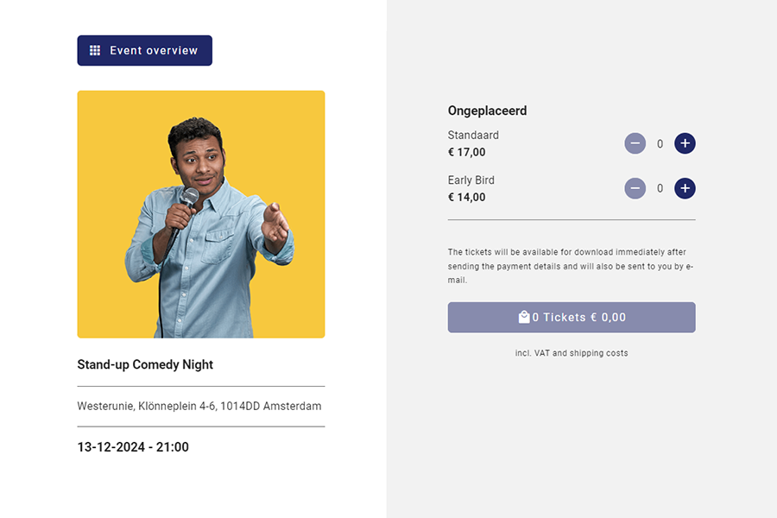The width and height of the screenshot is (777, 518).
Task: Click the Stand-up Comedy Night title
Action: [145, 364]
